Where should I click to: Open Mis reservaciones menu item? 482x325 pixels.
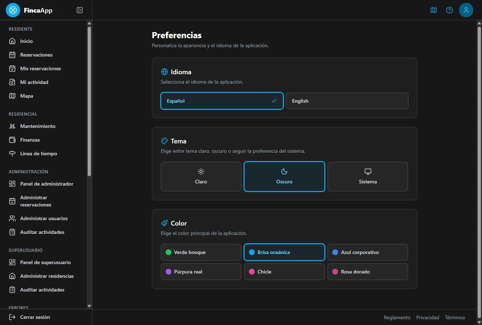click(x=43, y=68)
